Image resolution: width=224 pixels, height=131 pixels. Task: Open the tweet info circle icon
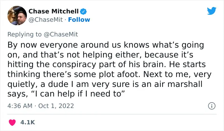pos(212,106)
